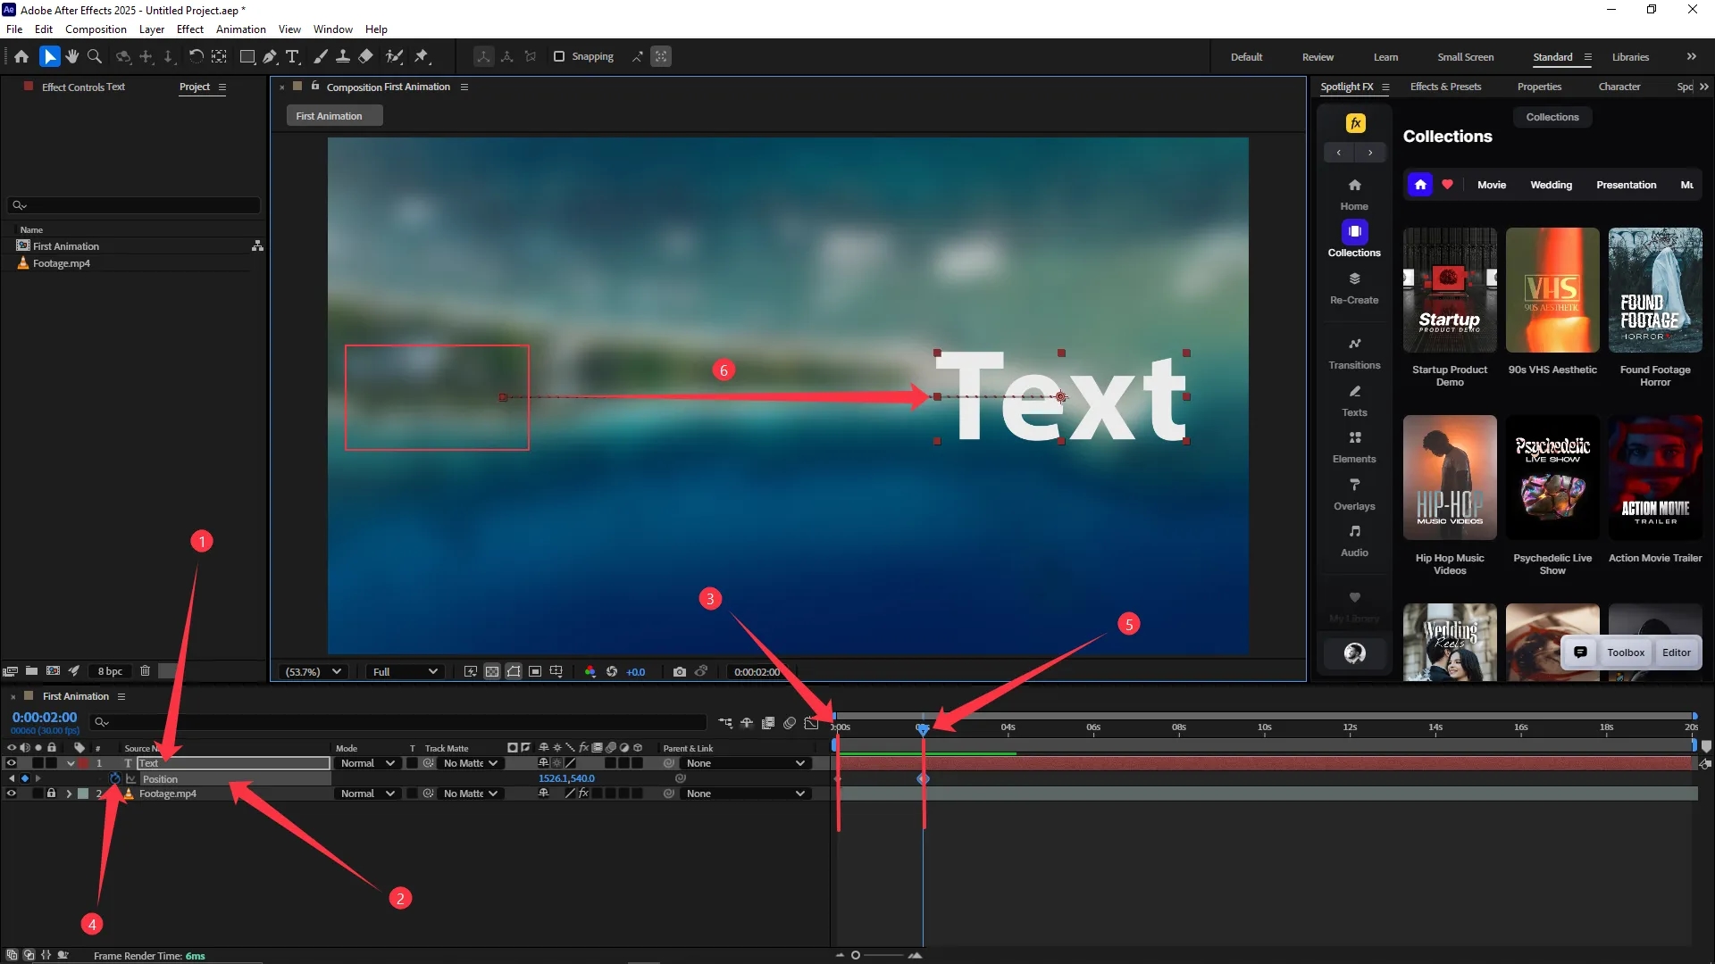Click the Home icon in toolbar
Screen dimensions: 1715x964
point(21,56)
